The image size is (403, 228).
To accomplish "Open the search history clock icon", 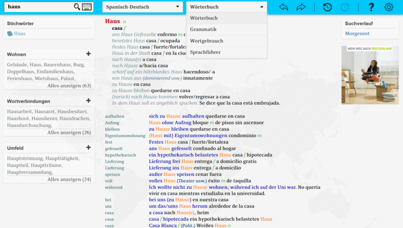I will 327,7.
